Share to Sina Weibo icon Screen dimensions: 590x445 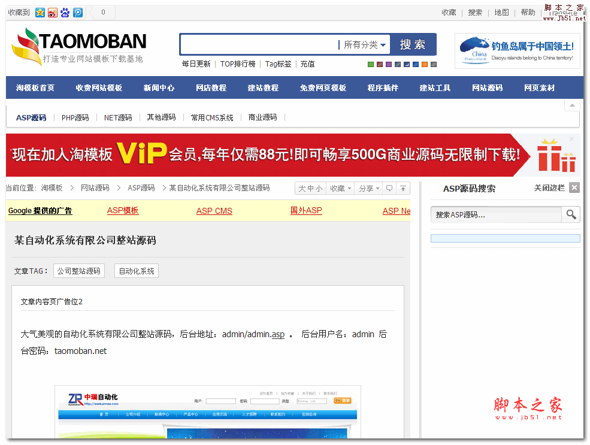point(53,13)
